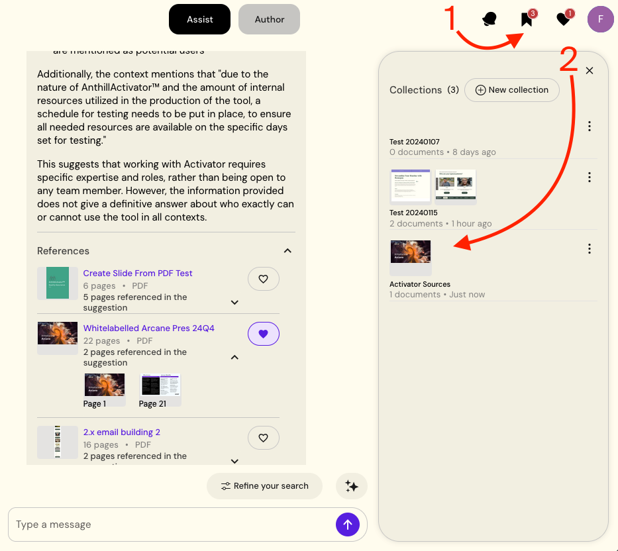This screenshot has height=551, width=618.
Task: Expand pages for Create Slide From PDF Test
Action: coord(234,303)
